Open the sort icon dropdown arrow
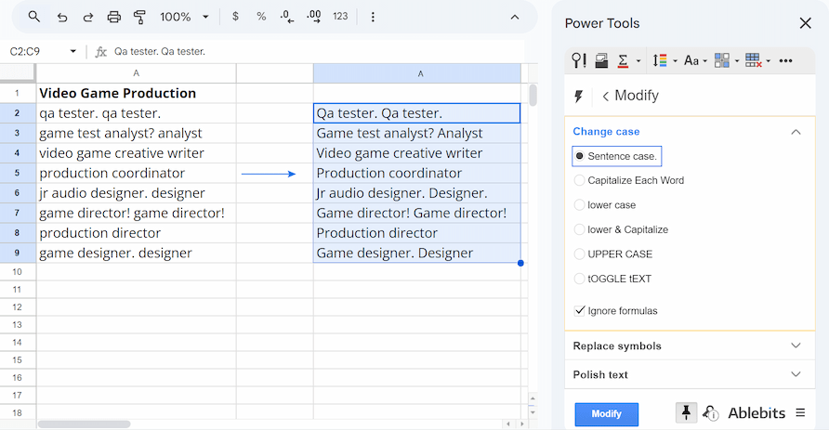 click(x=675, y=61)
